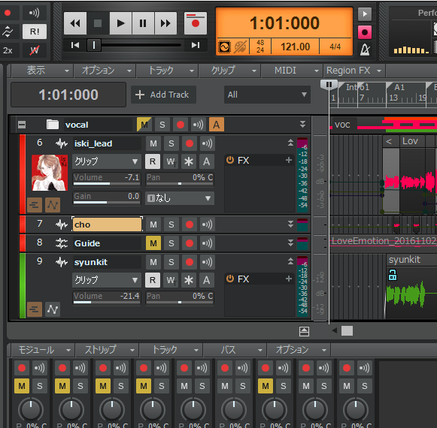Open the トラック menu in track view
Viewport: 437px width, 428px height.
pyautogui.click(x=167, y=71)
